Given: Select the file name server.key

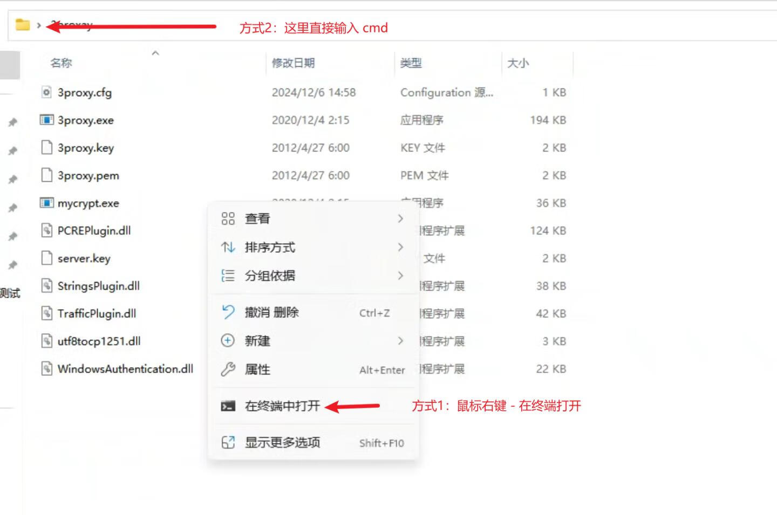Looking at the screenshot, I should pos(84,258).
